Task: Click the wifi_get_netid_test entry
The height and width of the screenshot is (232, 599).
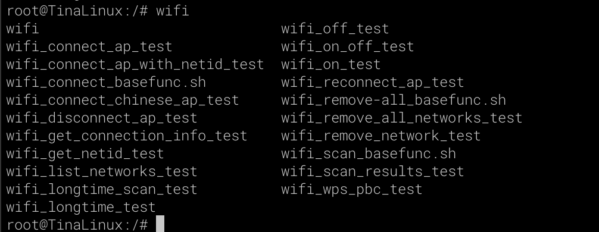Action: pos(85,154)
